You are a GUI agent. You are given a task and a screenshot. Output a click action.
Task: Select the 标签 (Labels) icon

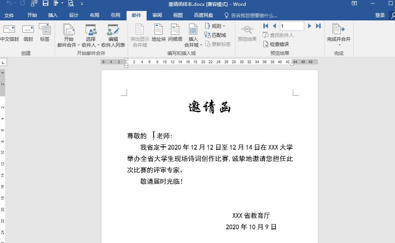(45, 33)
